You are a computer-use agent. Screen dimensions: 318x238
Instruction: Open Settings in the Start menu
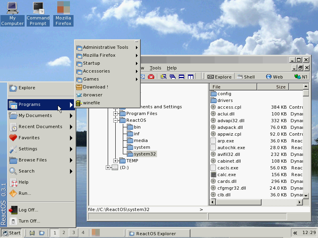point(41,149)
